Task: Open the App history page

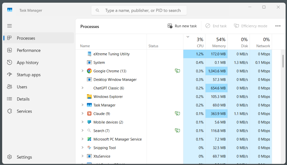Action: 39,62
